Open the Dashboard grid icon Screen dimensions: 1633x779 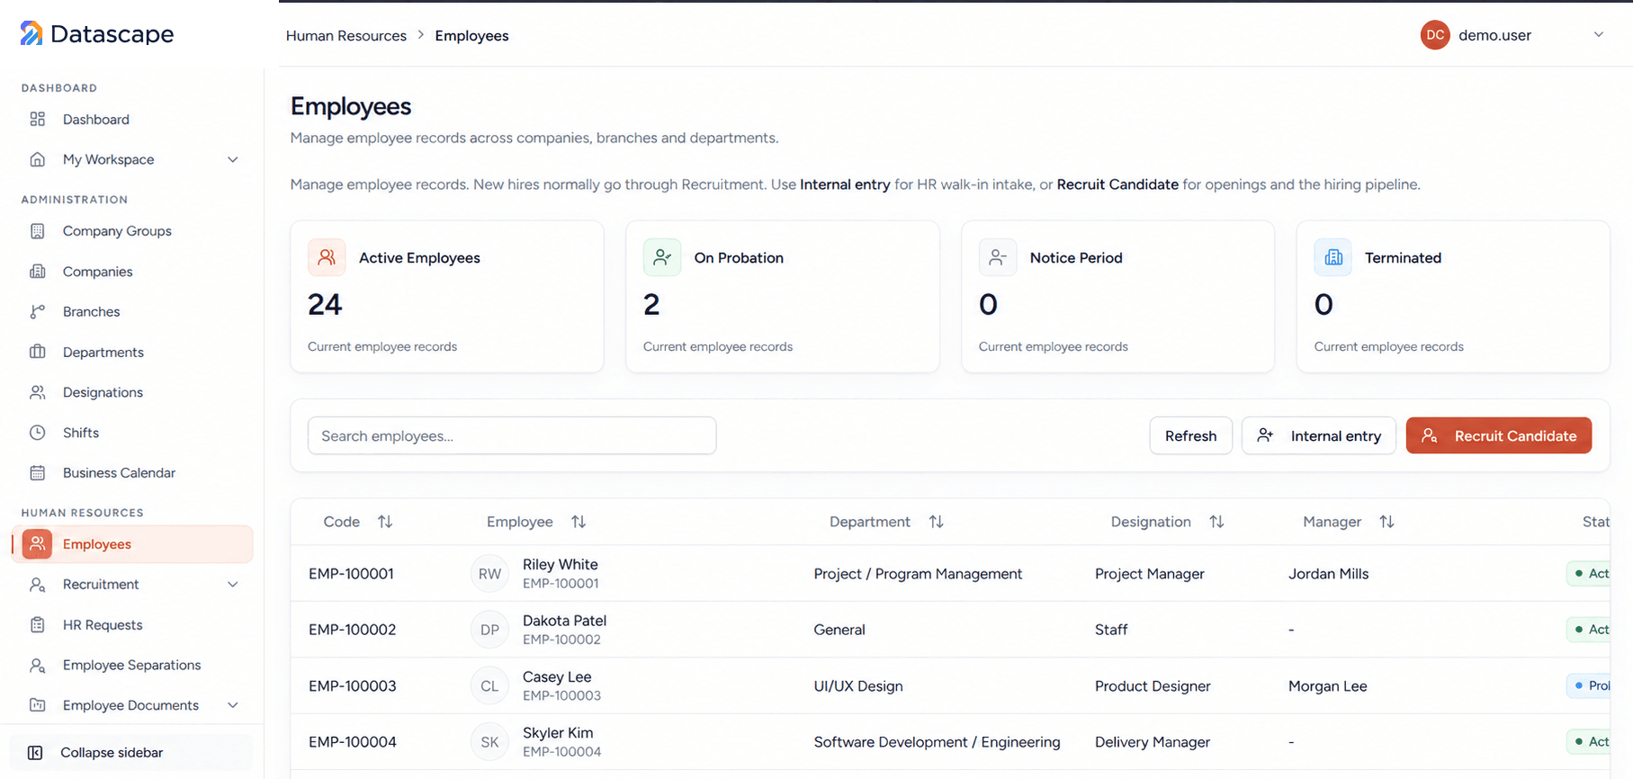(38, 120)
